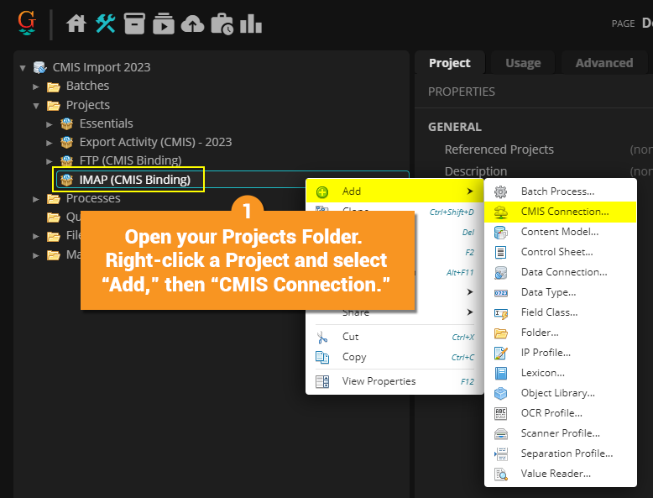Click the Control Sheet document icon
This screenshot has height=498, width=653.
(500, 252)
